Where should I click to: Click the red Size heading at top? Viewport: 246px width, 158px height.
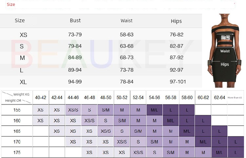coord(11,5)
